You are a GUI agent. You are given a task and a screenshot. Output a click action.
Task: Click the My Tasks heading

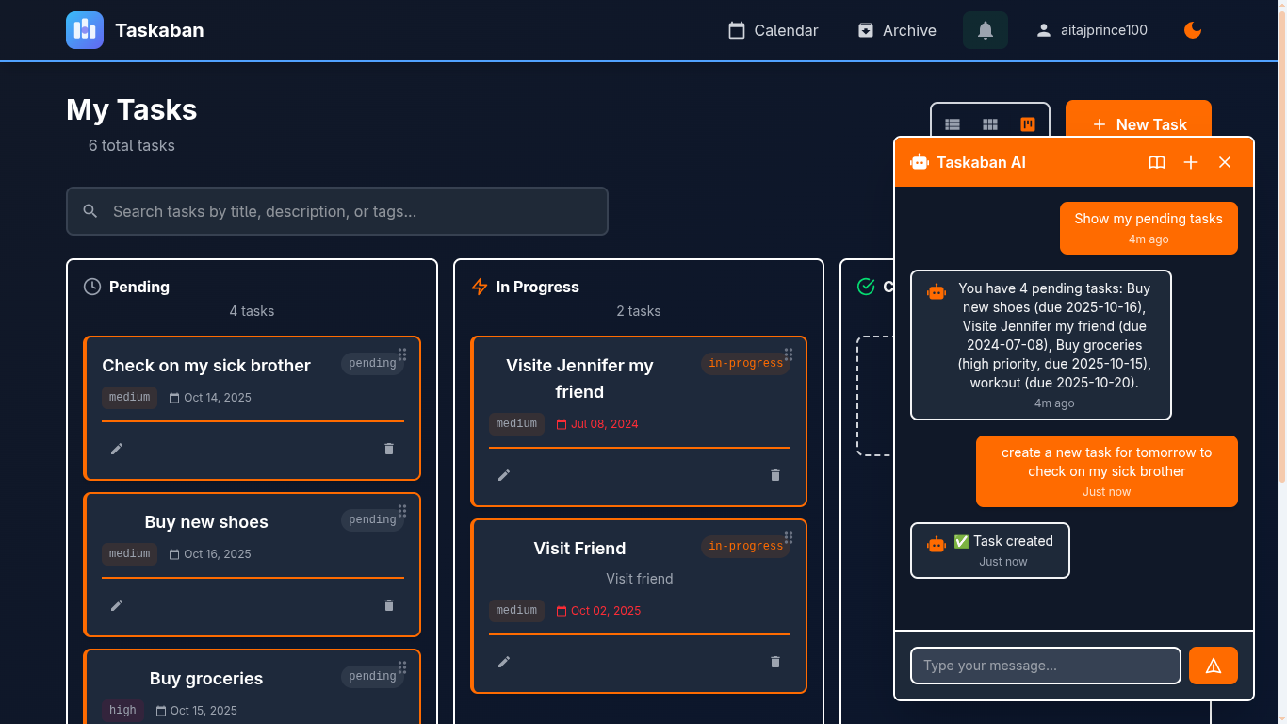point(132,109)
